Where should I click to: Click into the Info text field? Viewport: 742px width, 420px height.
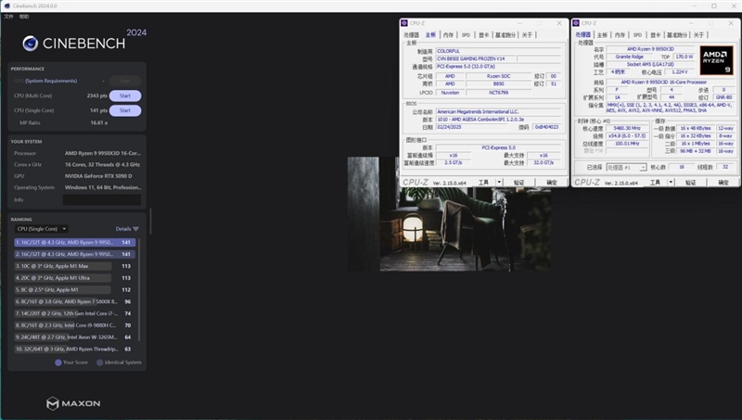[101, 199]
